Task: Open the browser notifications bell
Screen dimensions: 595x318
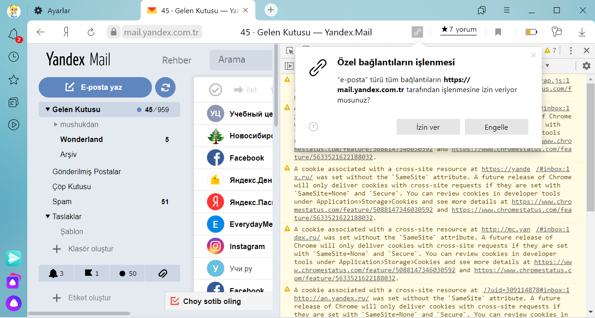Action: point(14,34)
